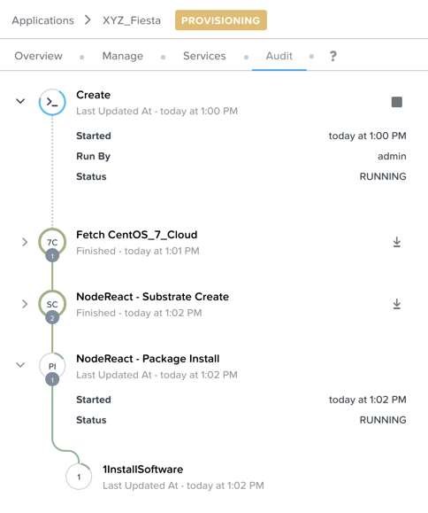
Task: Open the Manage tab
Action: [123, 56]
